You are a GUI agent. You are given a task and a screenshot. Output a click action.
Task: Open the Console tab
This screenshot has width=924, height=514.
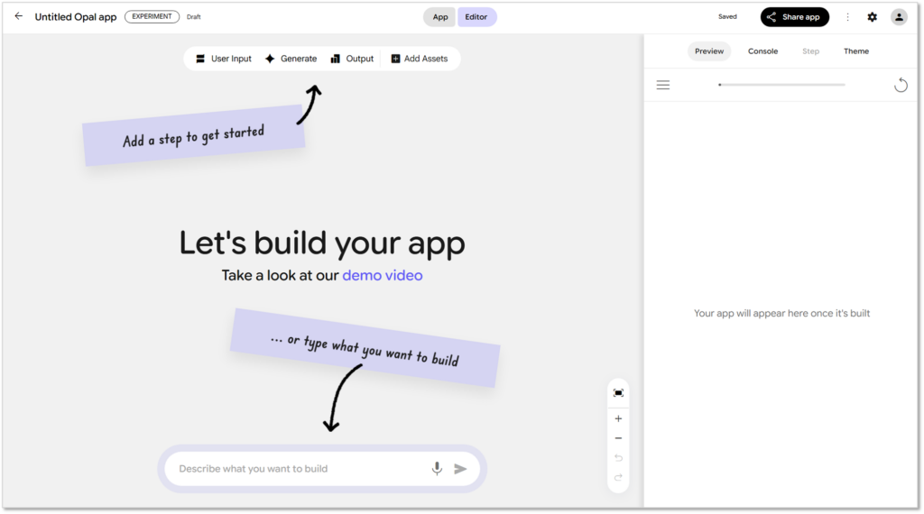coord(762,51)
